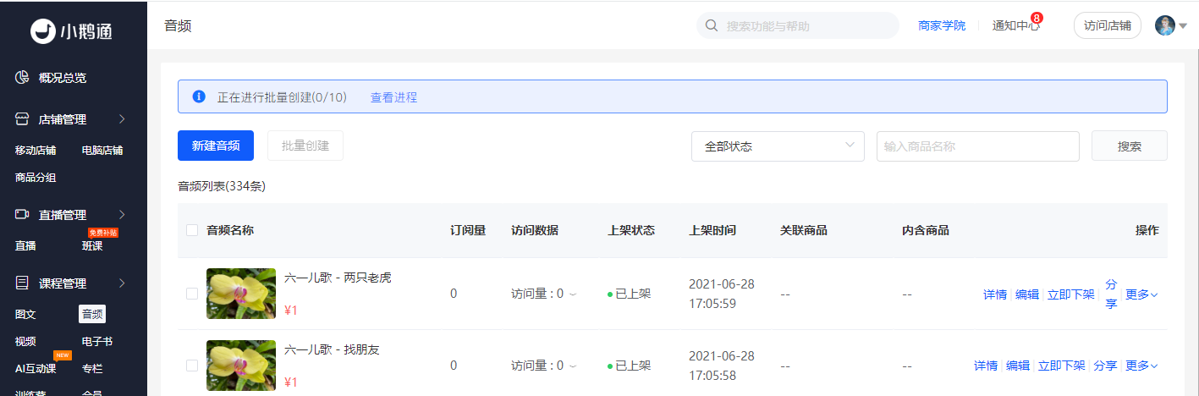Image resolution: width=1199 pixels, height=396 pixels.
Task: Click 访问店铺 button
Action: click(1108, 25)
